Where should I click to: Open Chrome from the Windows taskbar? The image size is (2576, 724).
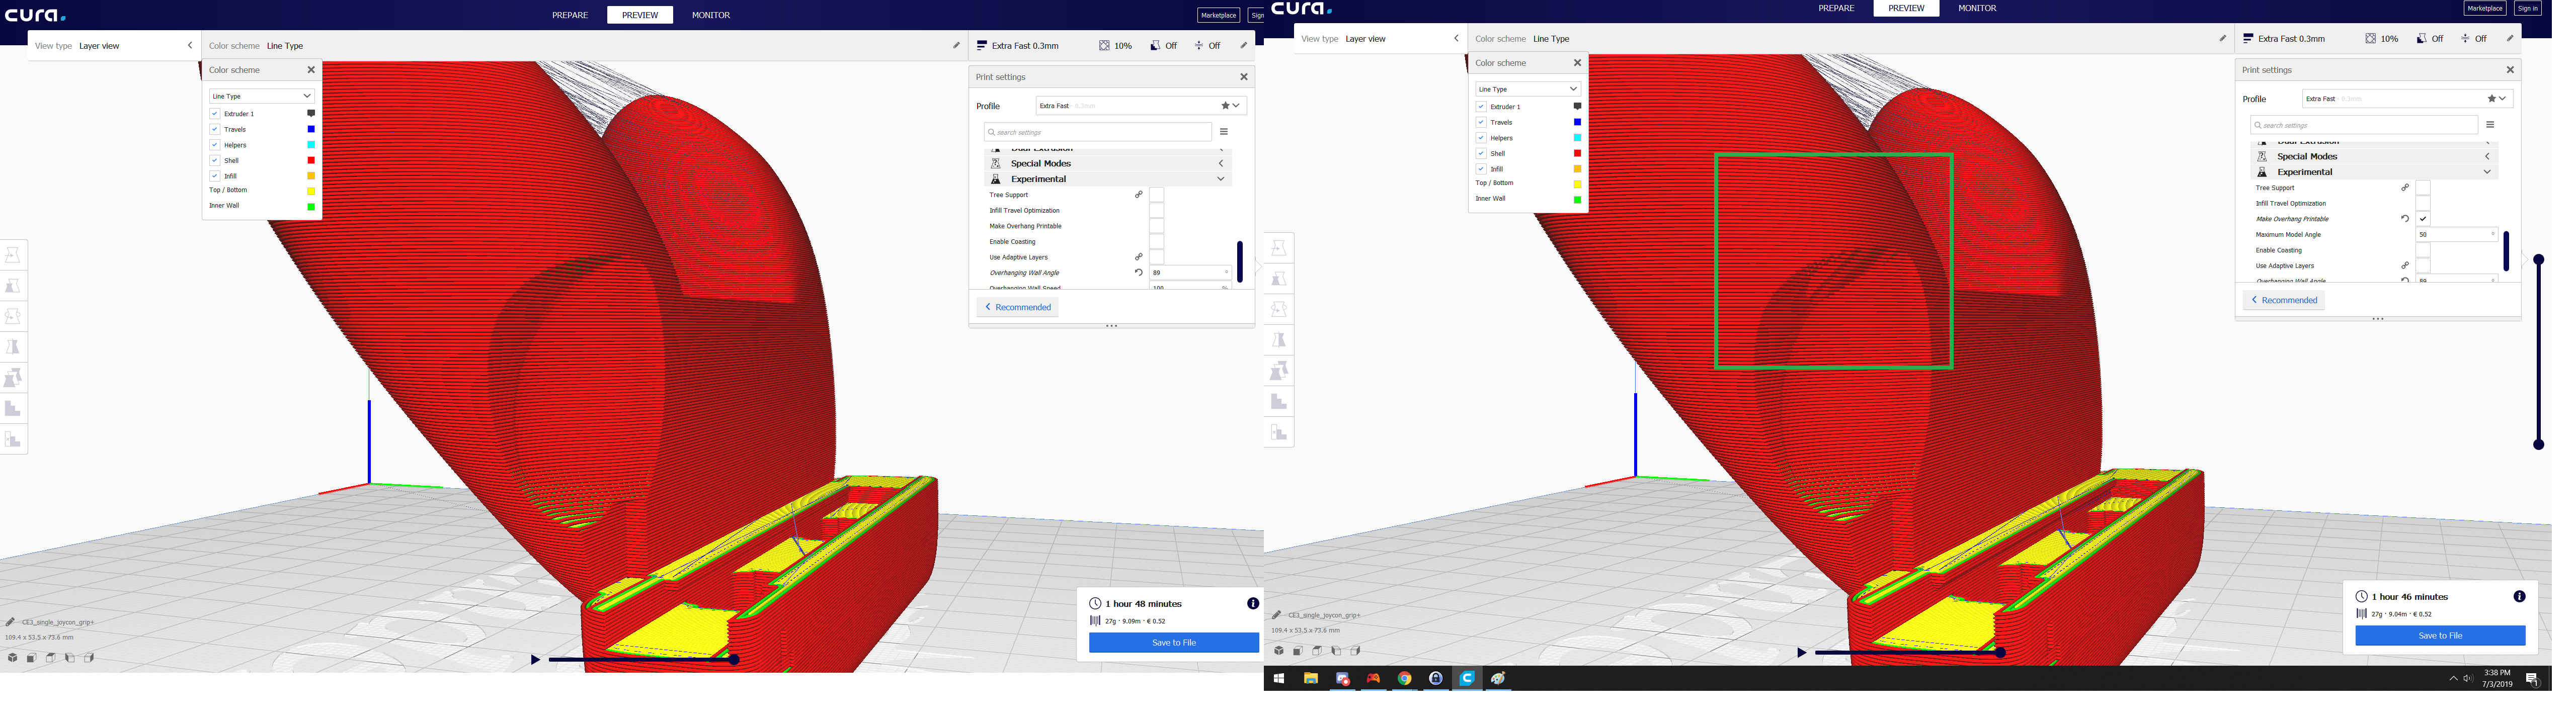[x=1404, y=678]
